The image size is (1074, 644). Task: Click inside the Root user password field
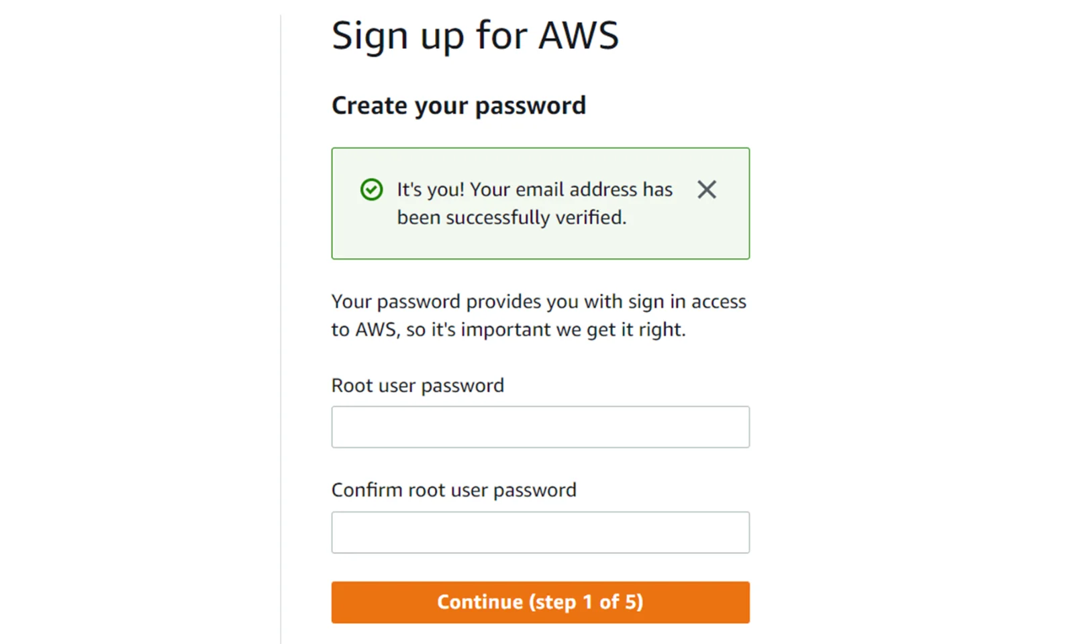(540, 427)
